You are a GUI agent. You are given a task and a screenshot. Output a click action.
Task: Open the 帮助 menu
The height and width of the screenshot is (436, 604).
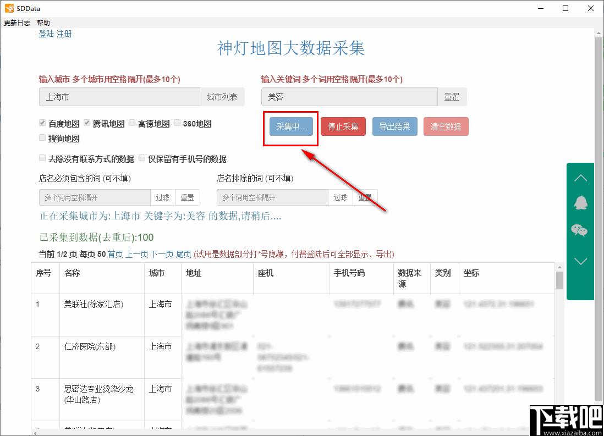coord(43,23)
